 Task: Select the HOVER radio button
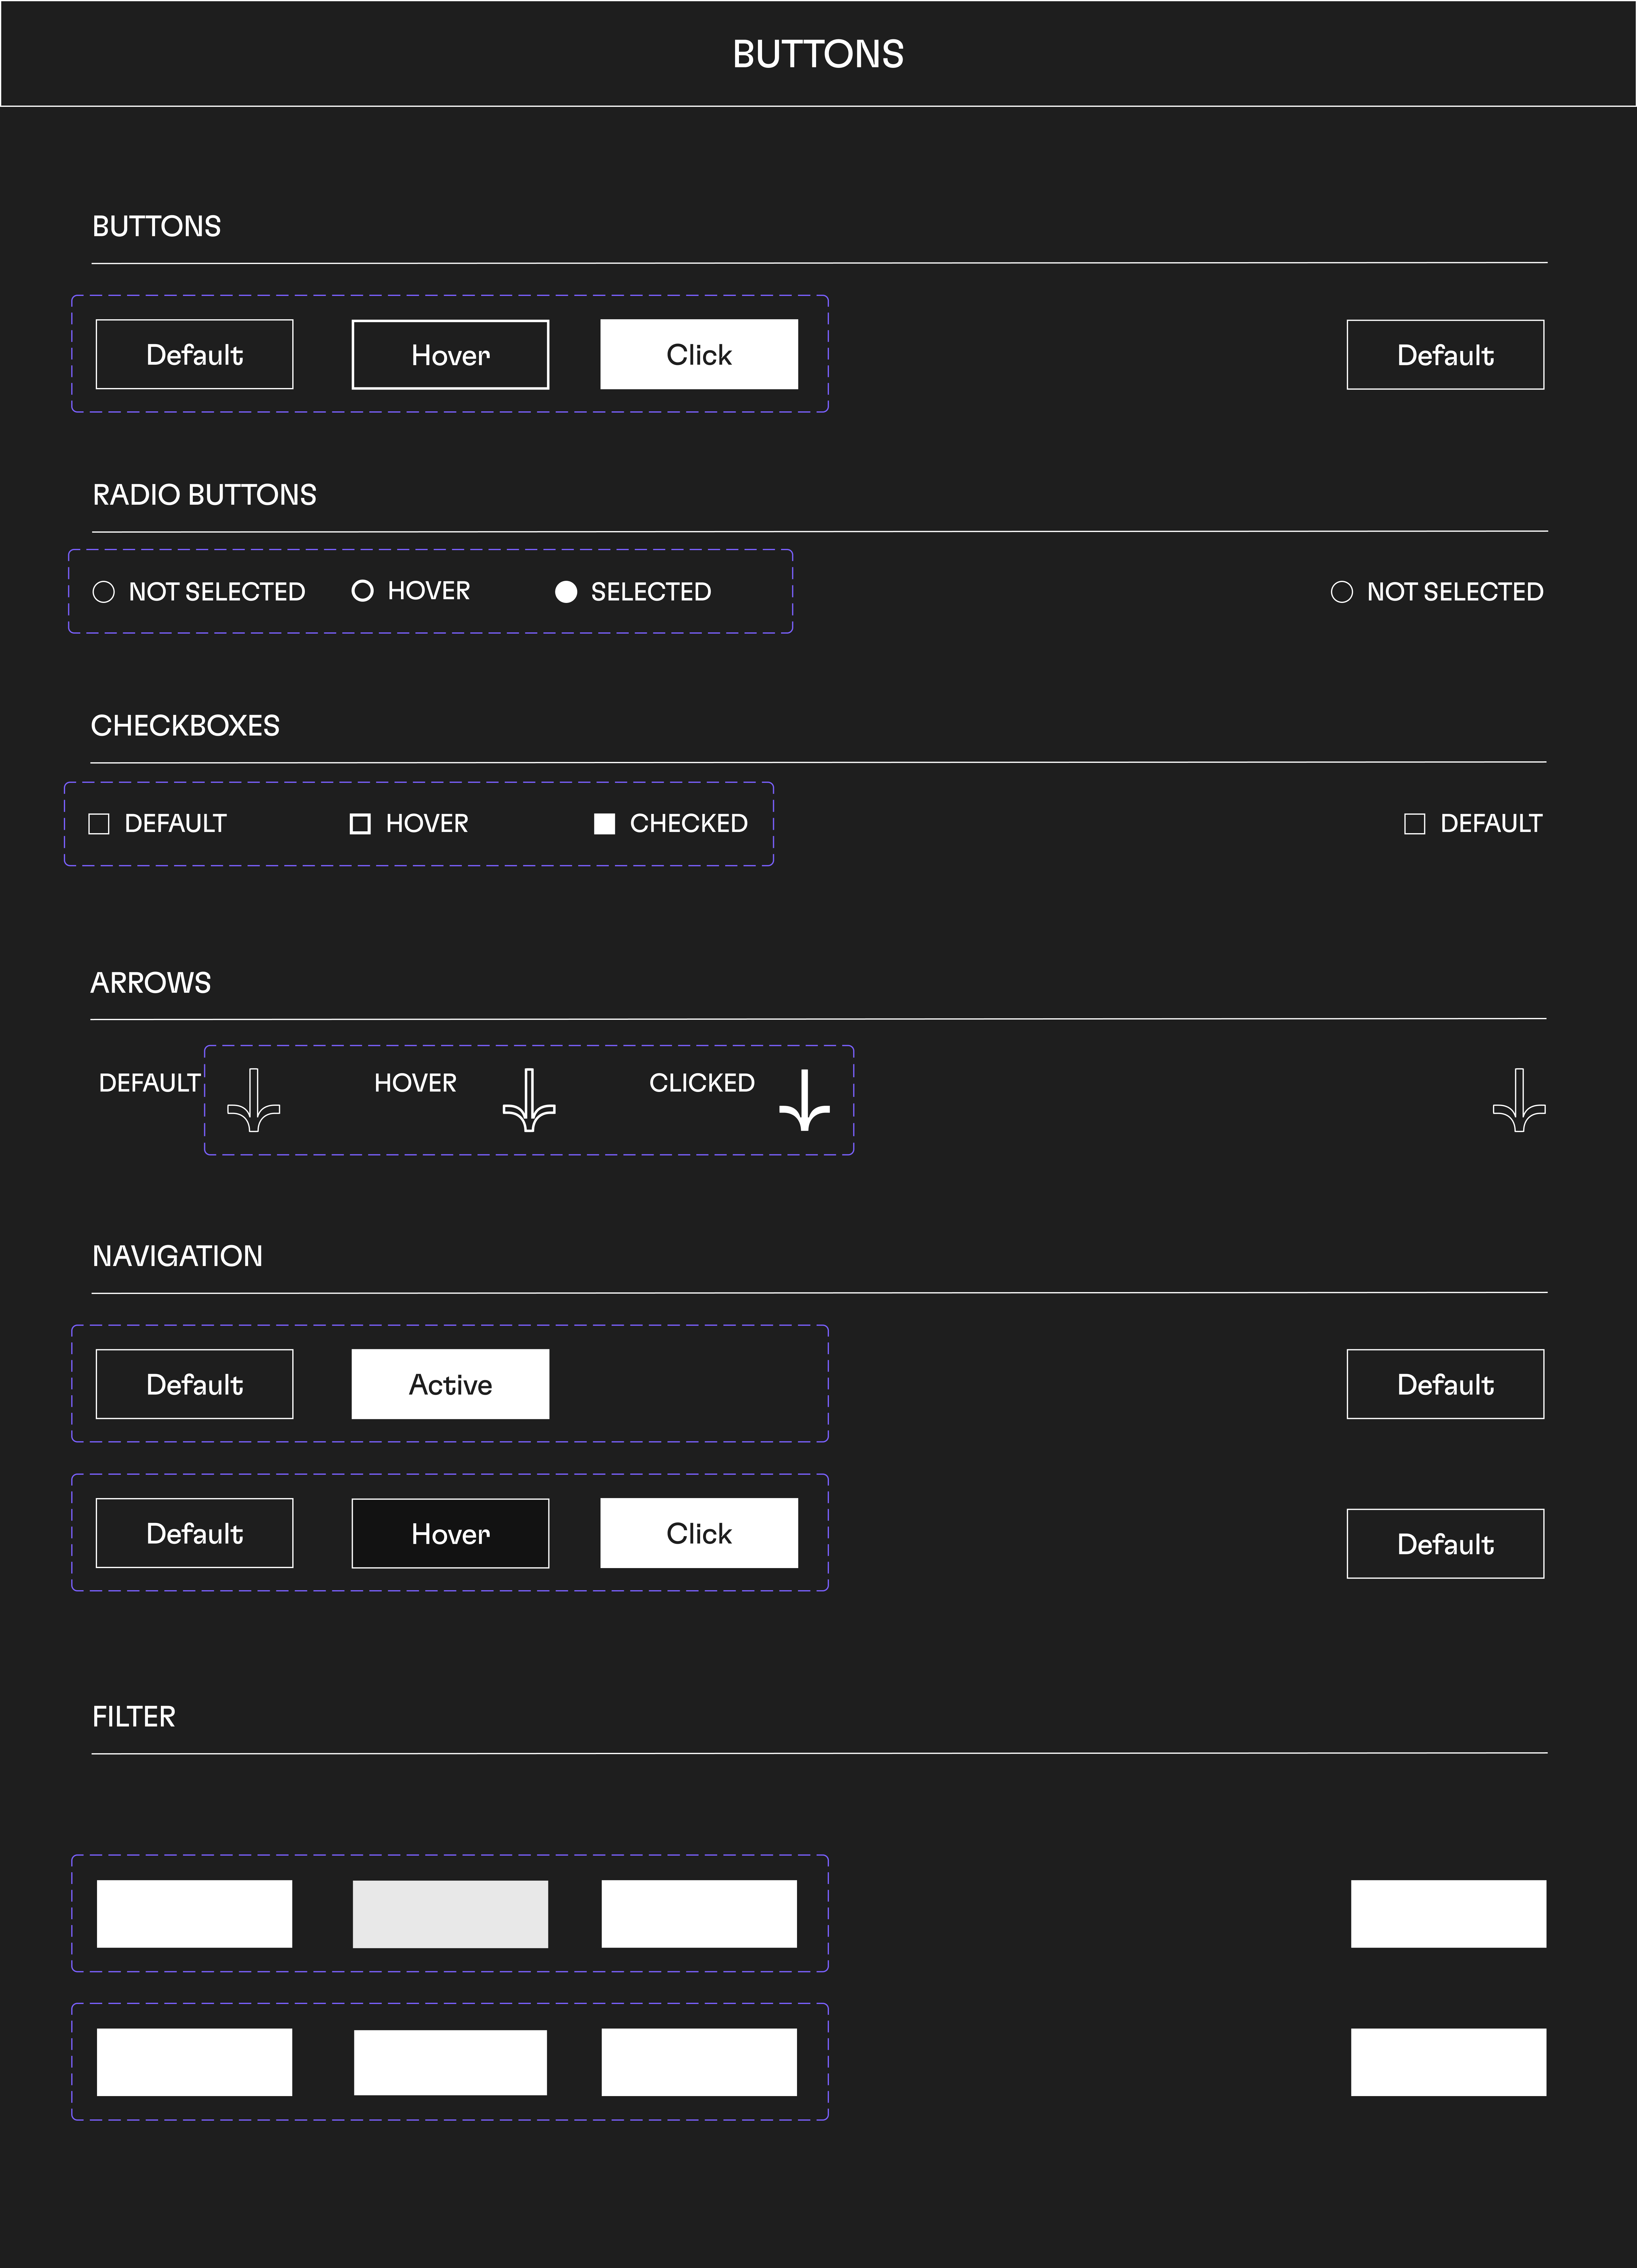[x=363, y=591]
